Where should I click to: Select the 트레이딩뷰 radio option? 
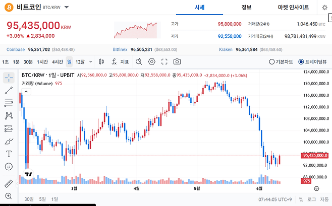[312, 61]
